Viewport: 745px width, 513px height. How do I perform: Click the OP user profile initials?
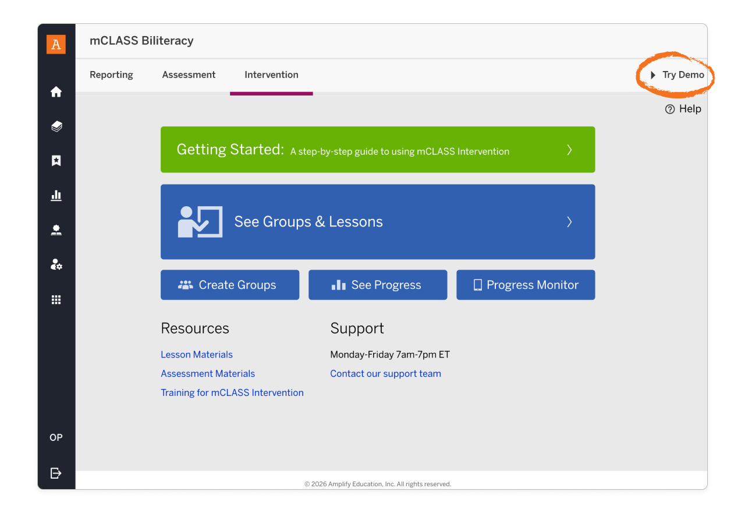coord(56,437)
